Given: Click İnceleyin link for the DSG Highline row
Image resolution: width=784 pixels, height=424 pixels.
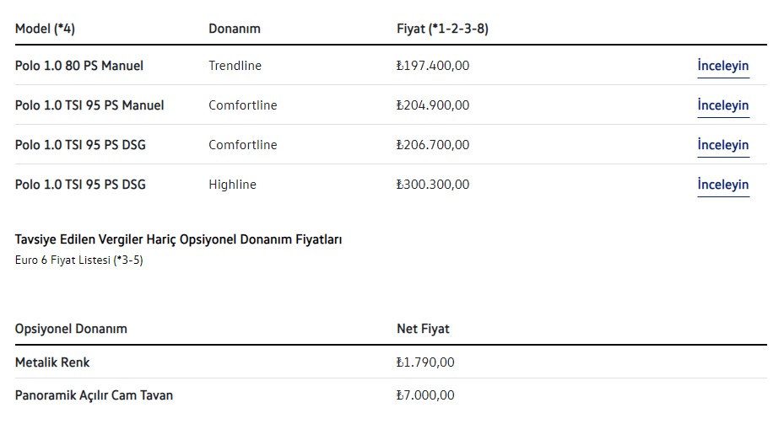Looking at the screenshot, I should 722,185.
